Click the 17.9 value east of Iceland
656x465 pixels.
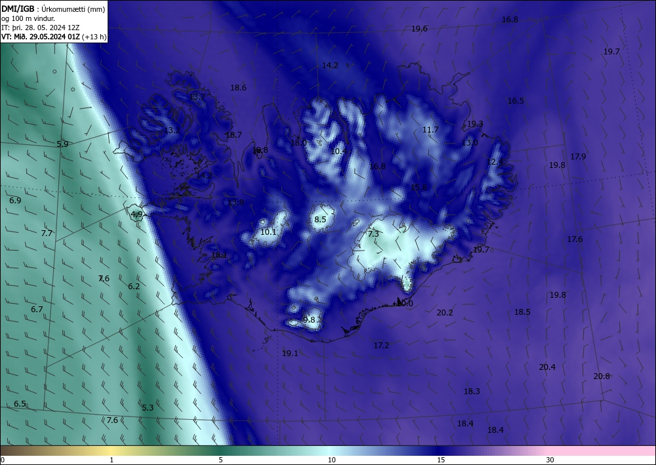pyautogui.click(x=578, y=156)
